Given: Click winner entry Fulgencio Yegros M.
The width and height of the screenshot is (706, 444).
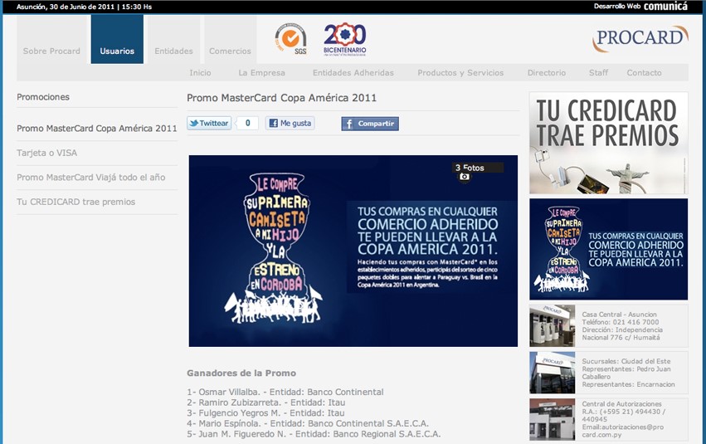Looking at the screenshot, I should (x=265, y=413).
